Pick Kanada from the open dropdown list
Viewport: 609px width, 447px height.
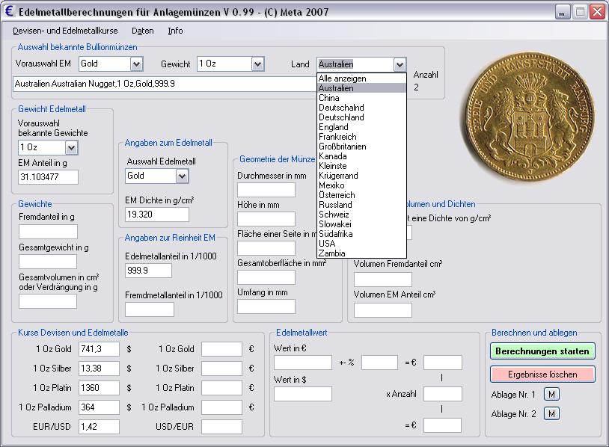point(332,156)
